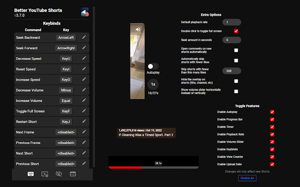Screen dimensions: 300x187
Task: Edit the Next Short keybind pencil
Action: tap(84, 153)
